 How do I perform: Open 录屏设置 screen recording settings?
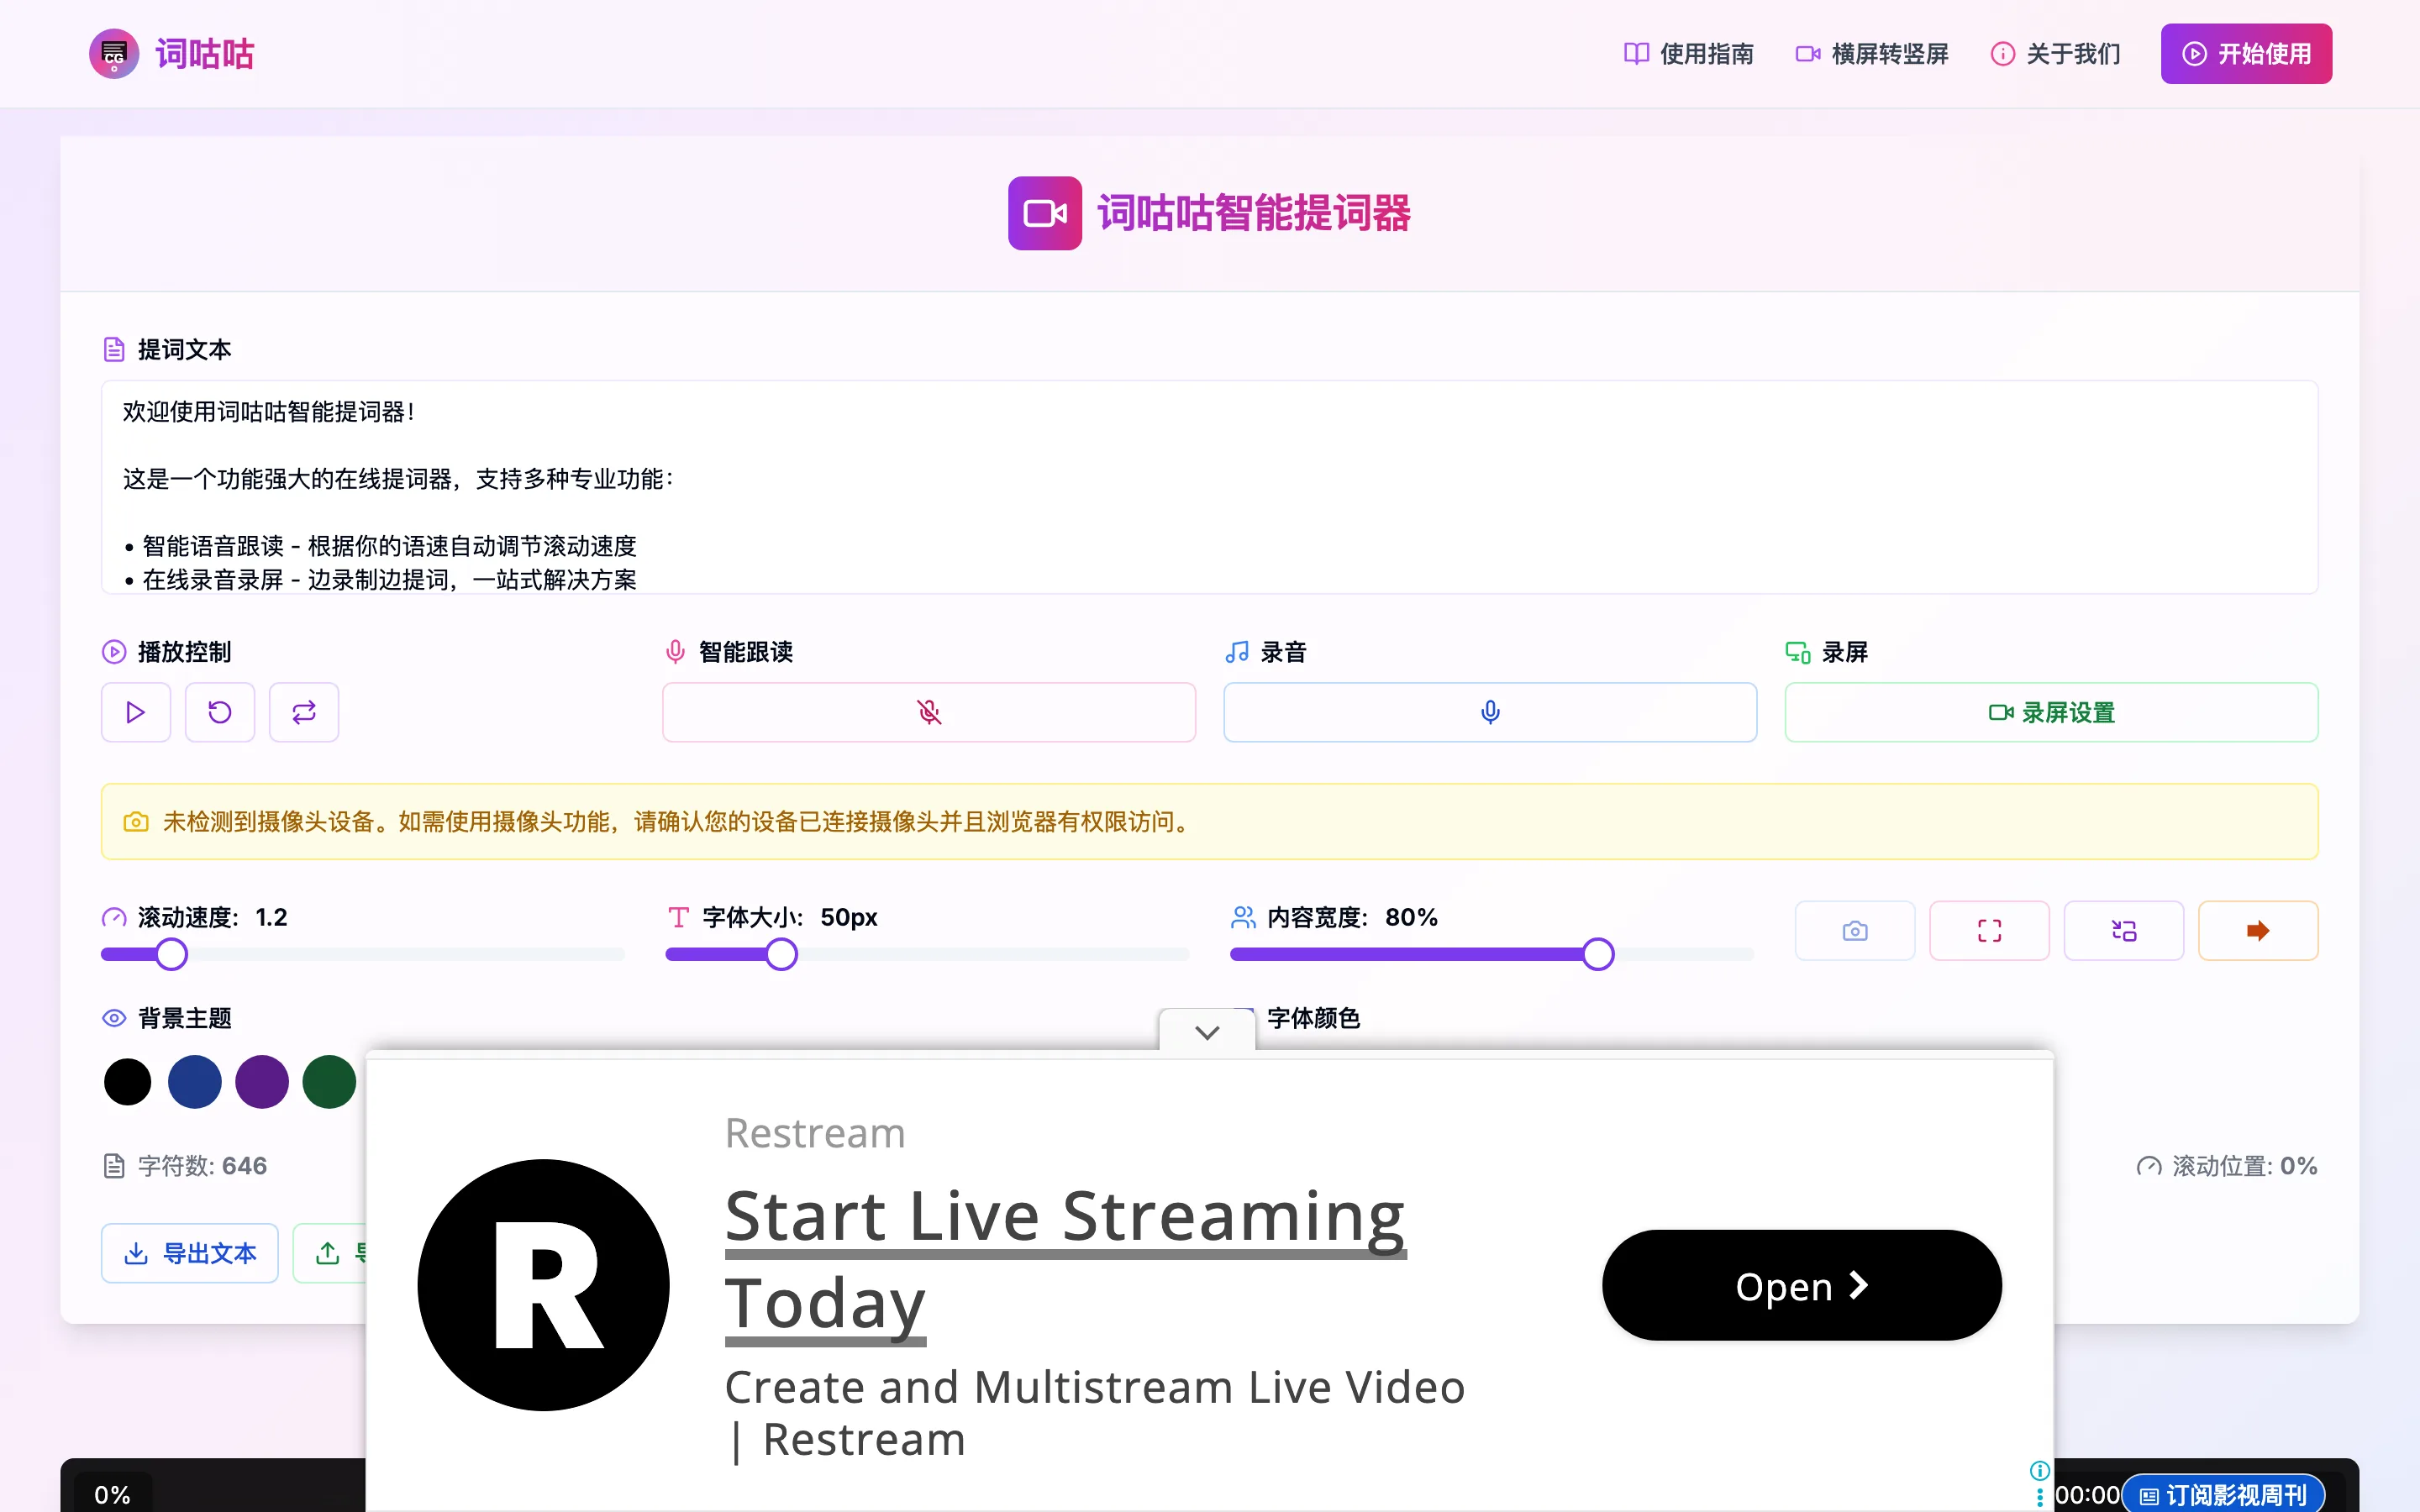(x=2051, y=712)
